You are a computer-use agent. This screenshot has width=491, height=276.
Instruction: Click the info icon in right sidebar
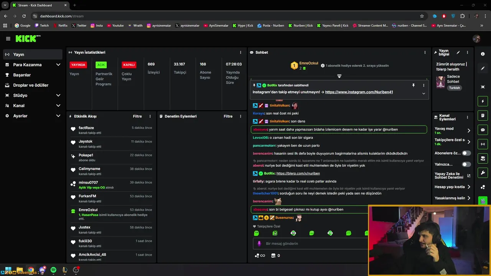pyautogui.click(x=483, y=54)
